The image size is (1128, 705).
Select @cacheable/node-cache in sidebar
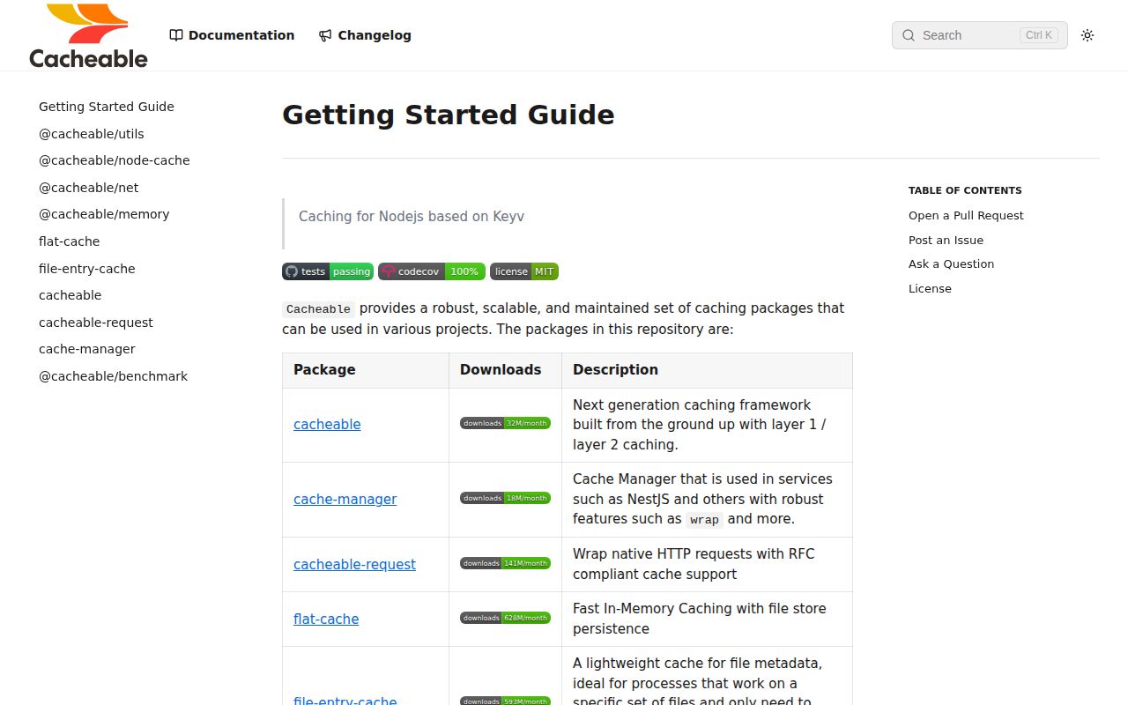tap(115, 160)
